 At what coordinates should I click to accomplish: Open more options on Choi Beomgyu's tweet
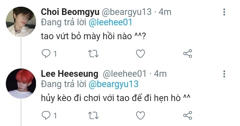224,12
